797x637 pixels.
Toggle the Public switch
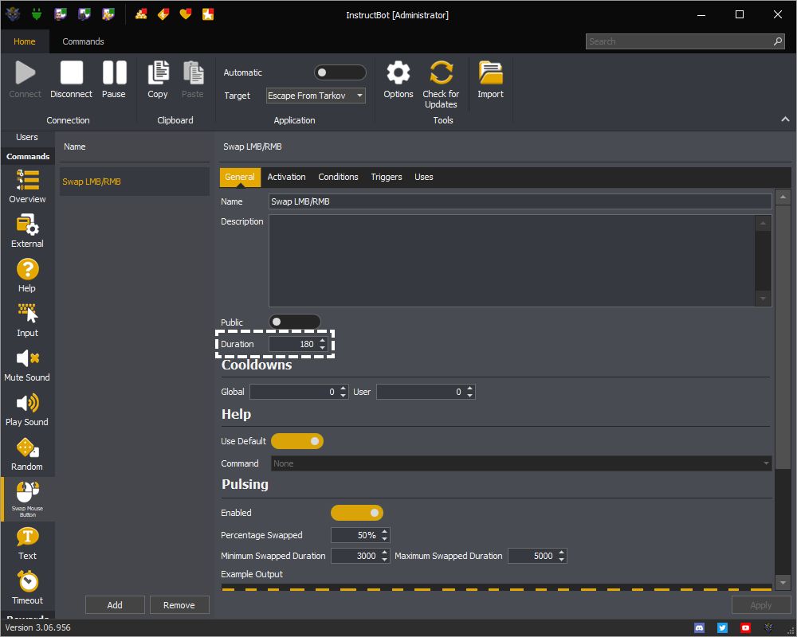[x=295, y=322]
